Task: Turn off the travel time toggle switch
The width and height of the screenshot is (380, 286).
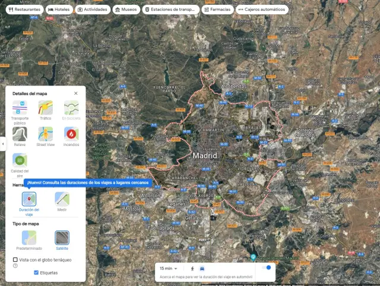Action: point(267,268)
